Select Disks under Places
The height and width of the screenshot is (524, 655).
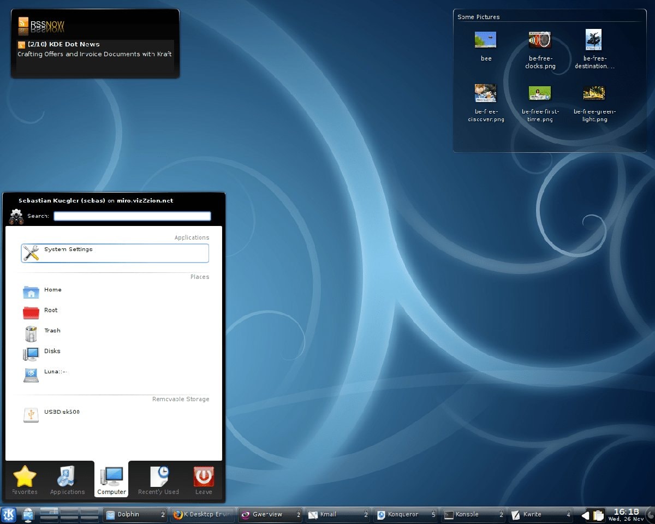point(52,352)
